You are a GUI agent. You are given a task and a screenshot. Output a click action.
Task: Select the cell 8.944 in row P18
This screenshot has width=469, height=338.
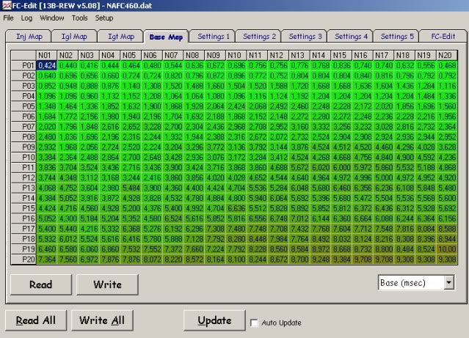[447, 239]
